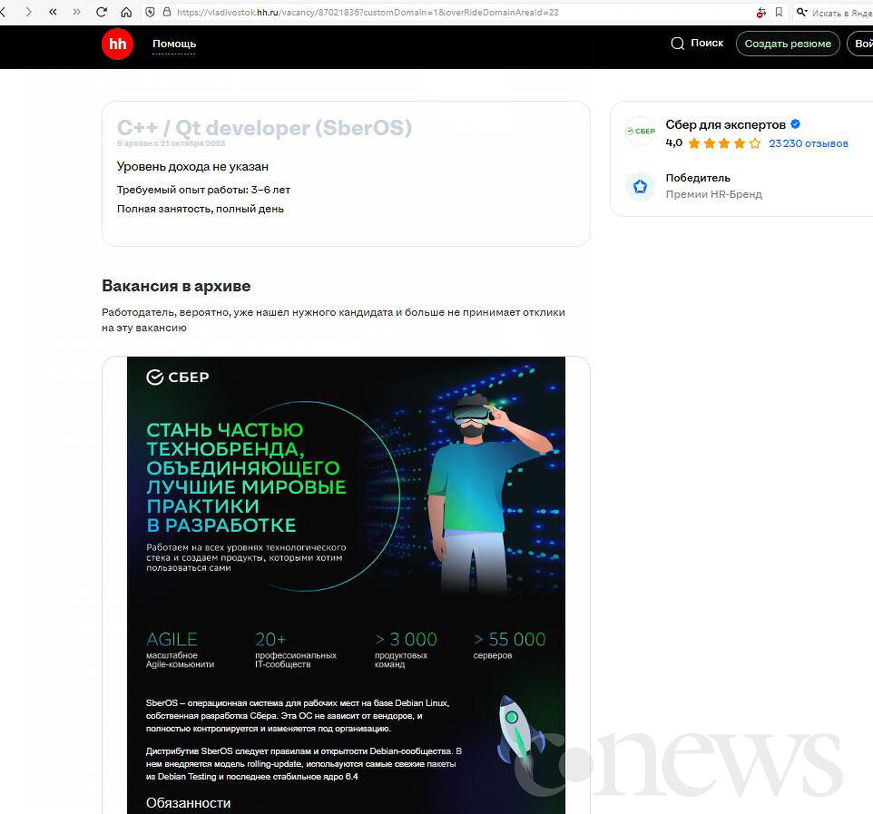
Task: Click the Создать резюме button
Action: 788,44
